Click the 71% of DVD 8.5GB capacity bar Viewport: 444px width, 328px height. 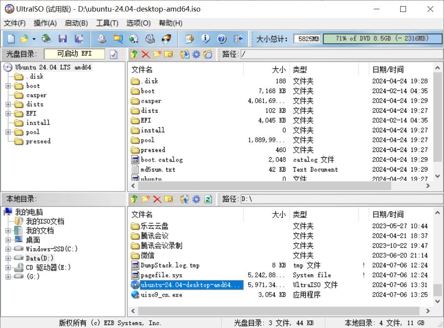[x=383, y=38]
